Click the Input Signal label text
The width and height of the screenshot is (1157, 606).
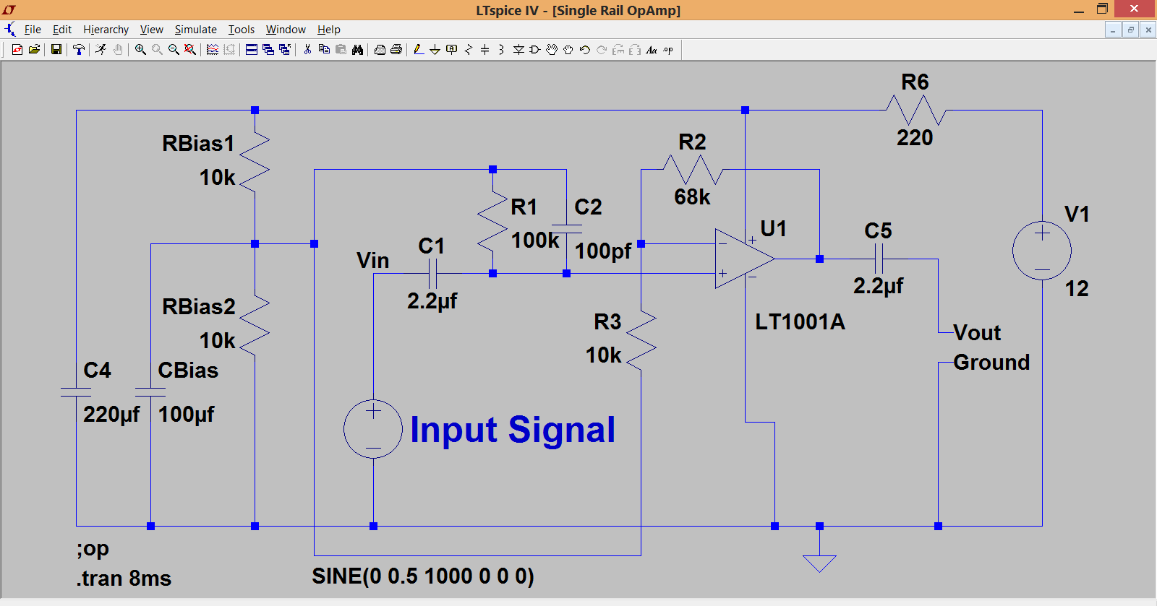[513, 430]
